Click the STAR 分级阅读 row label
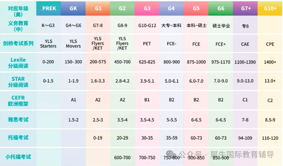The height and width of the screenshot is (166, 283). point(18,82)
